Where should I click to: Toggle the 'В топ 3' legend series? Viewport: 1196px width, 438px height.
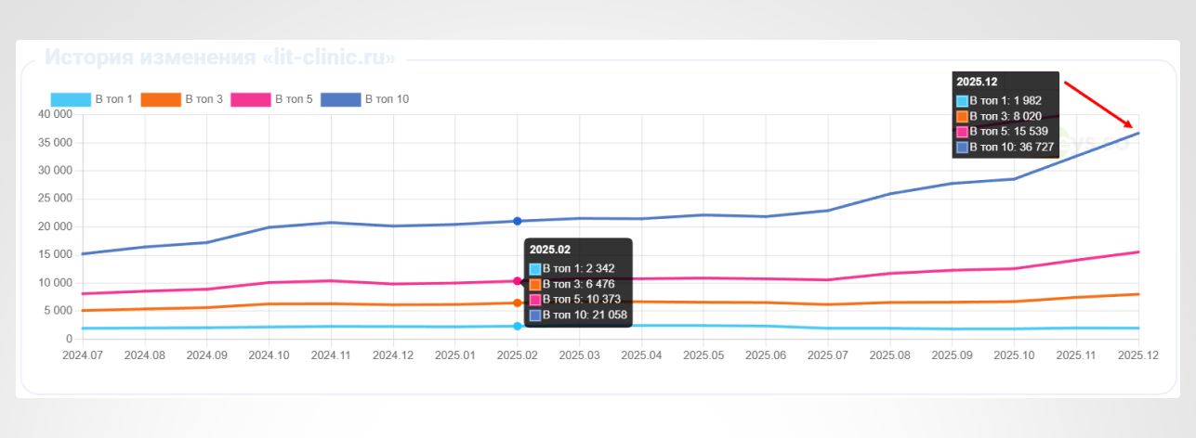pyautogui.click(x=182, y=99)
